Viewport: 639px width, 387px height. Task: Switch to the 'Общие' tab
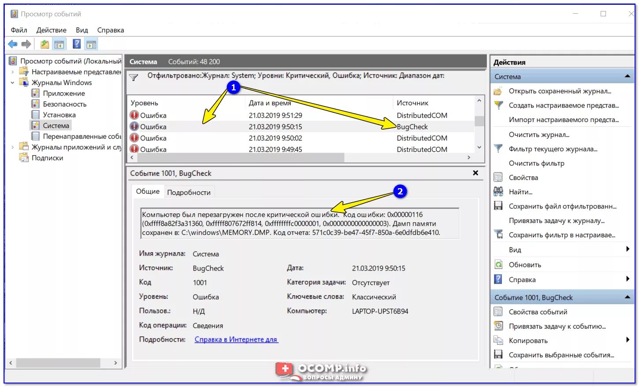148,191
